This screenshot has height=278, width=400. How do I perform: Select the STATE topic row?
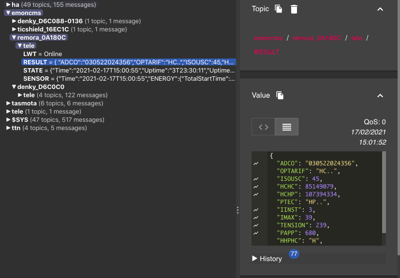(x=129, y=71)
